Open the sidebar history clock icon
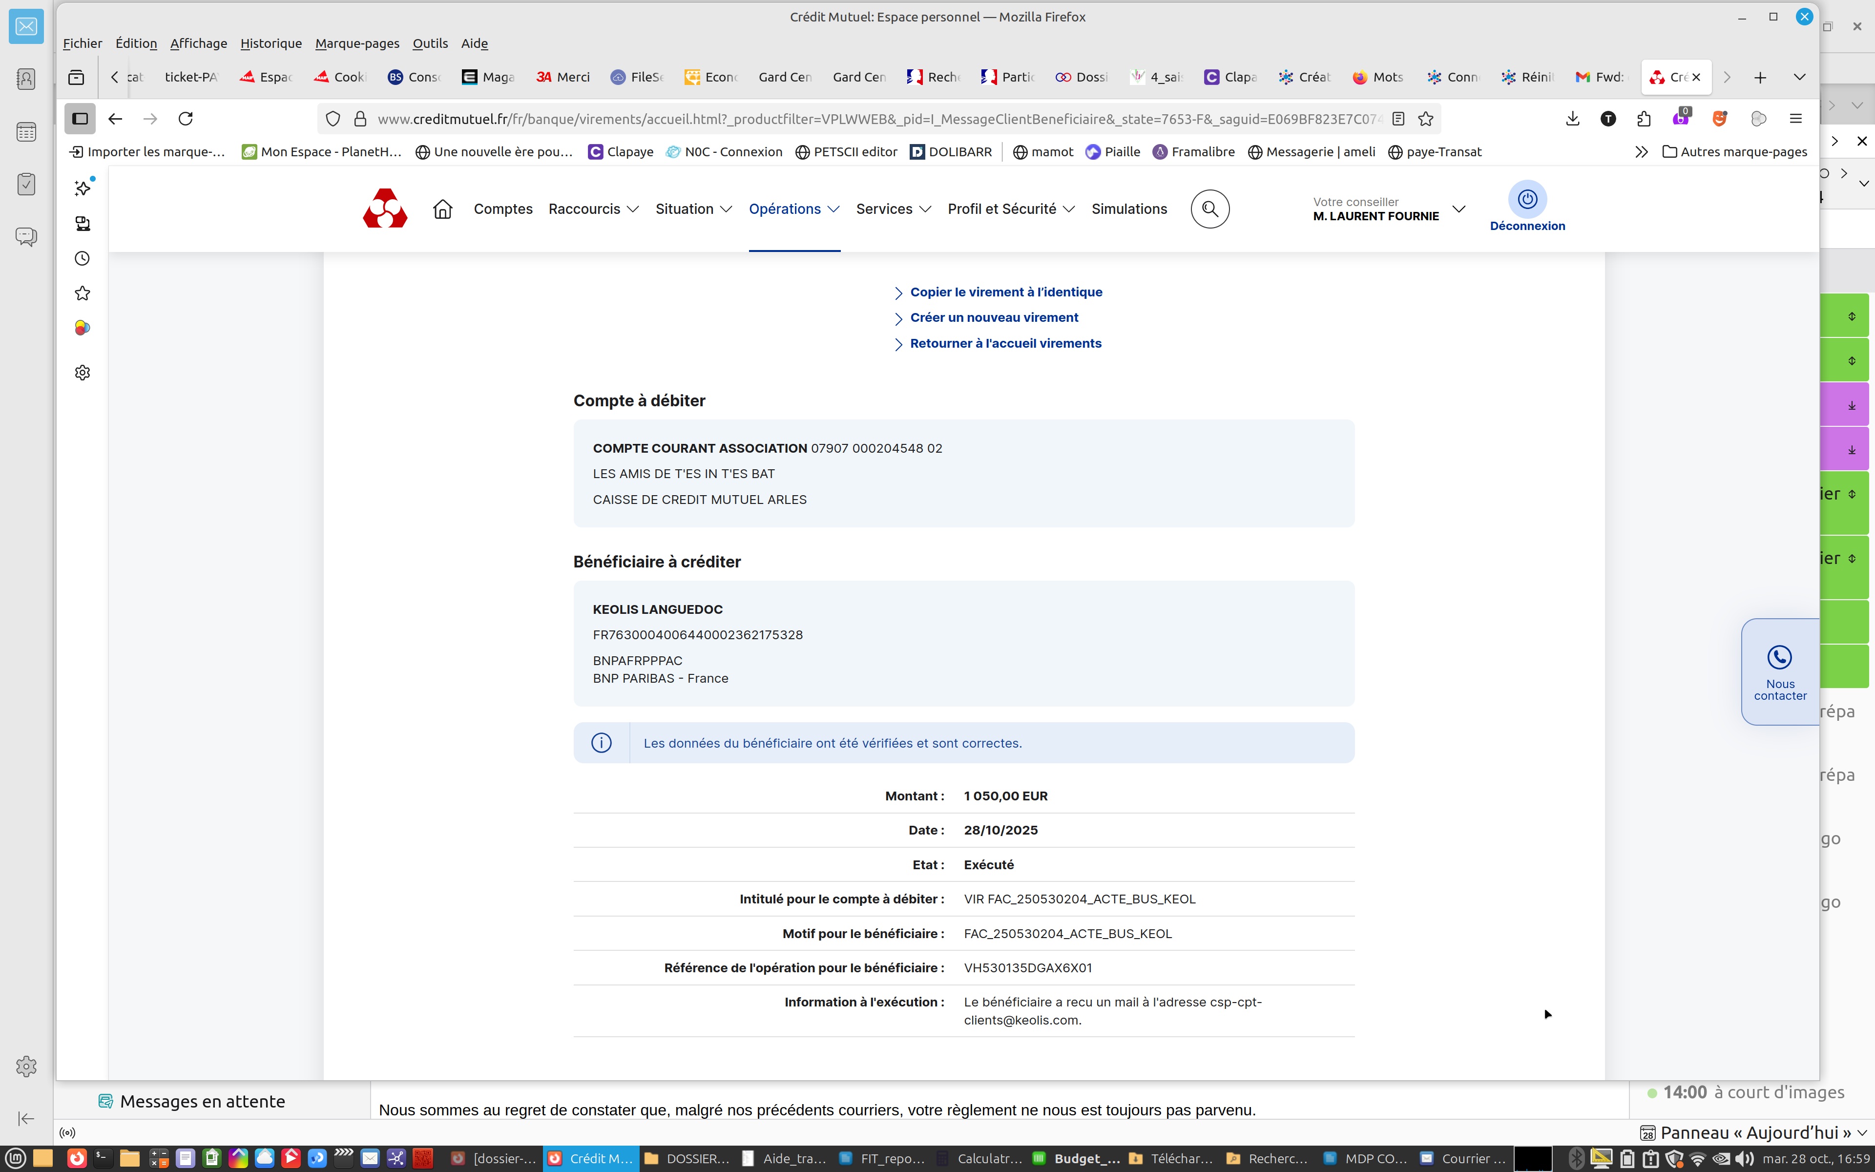The image size is (1875, 1172). 82,259
